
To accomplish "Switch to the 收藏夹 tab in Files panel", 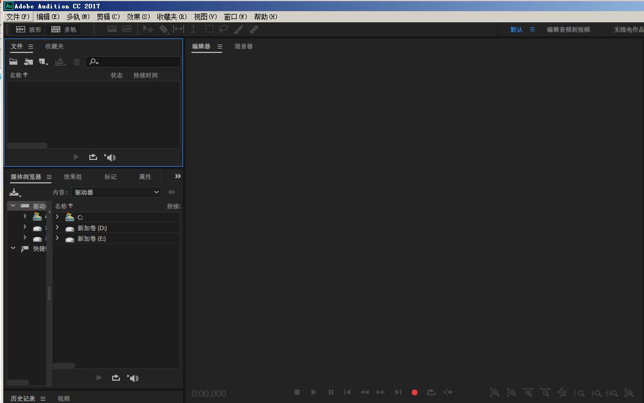I will pos(54,46).
